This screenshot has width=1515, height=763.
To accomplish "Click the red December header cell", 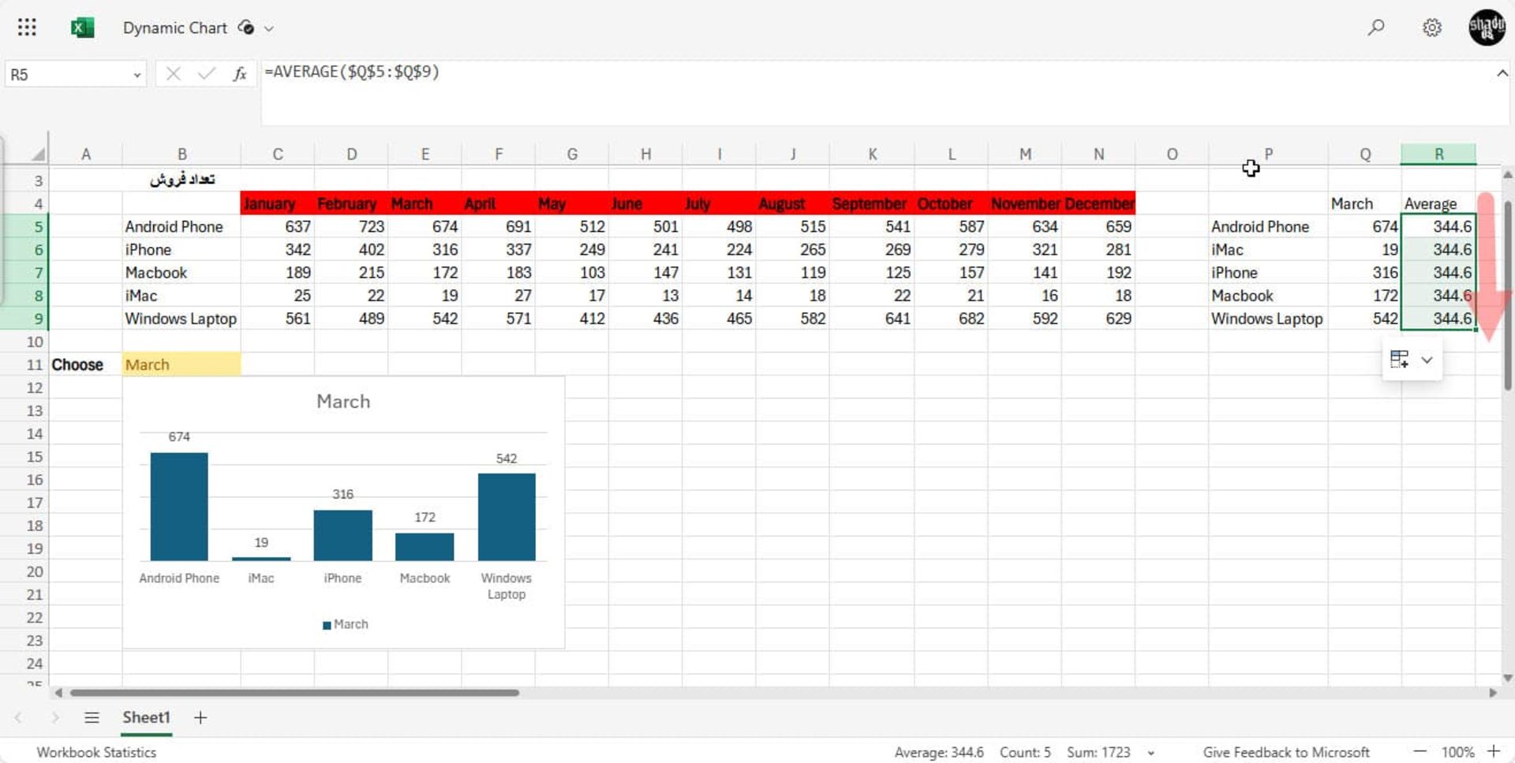I will [1099, 204].
